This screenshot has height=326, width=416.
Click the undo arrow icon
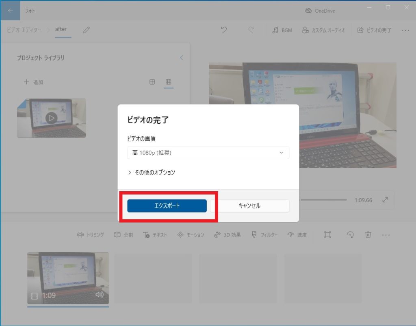click(x=223, y=30)
